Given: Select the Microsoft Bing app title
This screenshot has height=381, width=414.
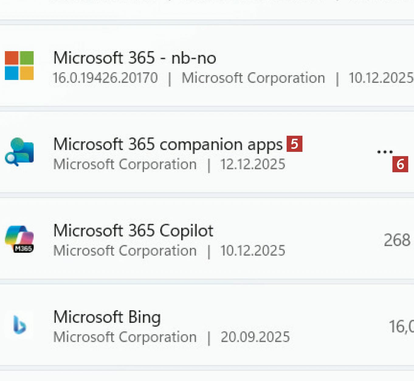Looking at the screenshot, I should coord(107,317).
